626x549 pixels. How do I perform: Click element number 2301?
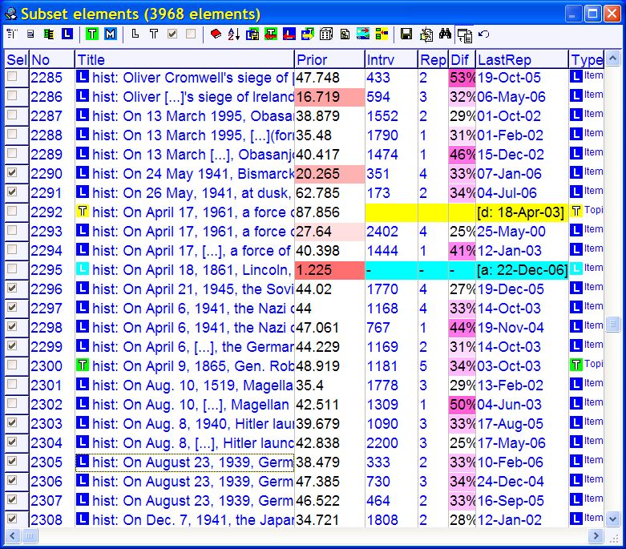(x=46, y=386)
